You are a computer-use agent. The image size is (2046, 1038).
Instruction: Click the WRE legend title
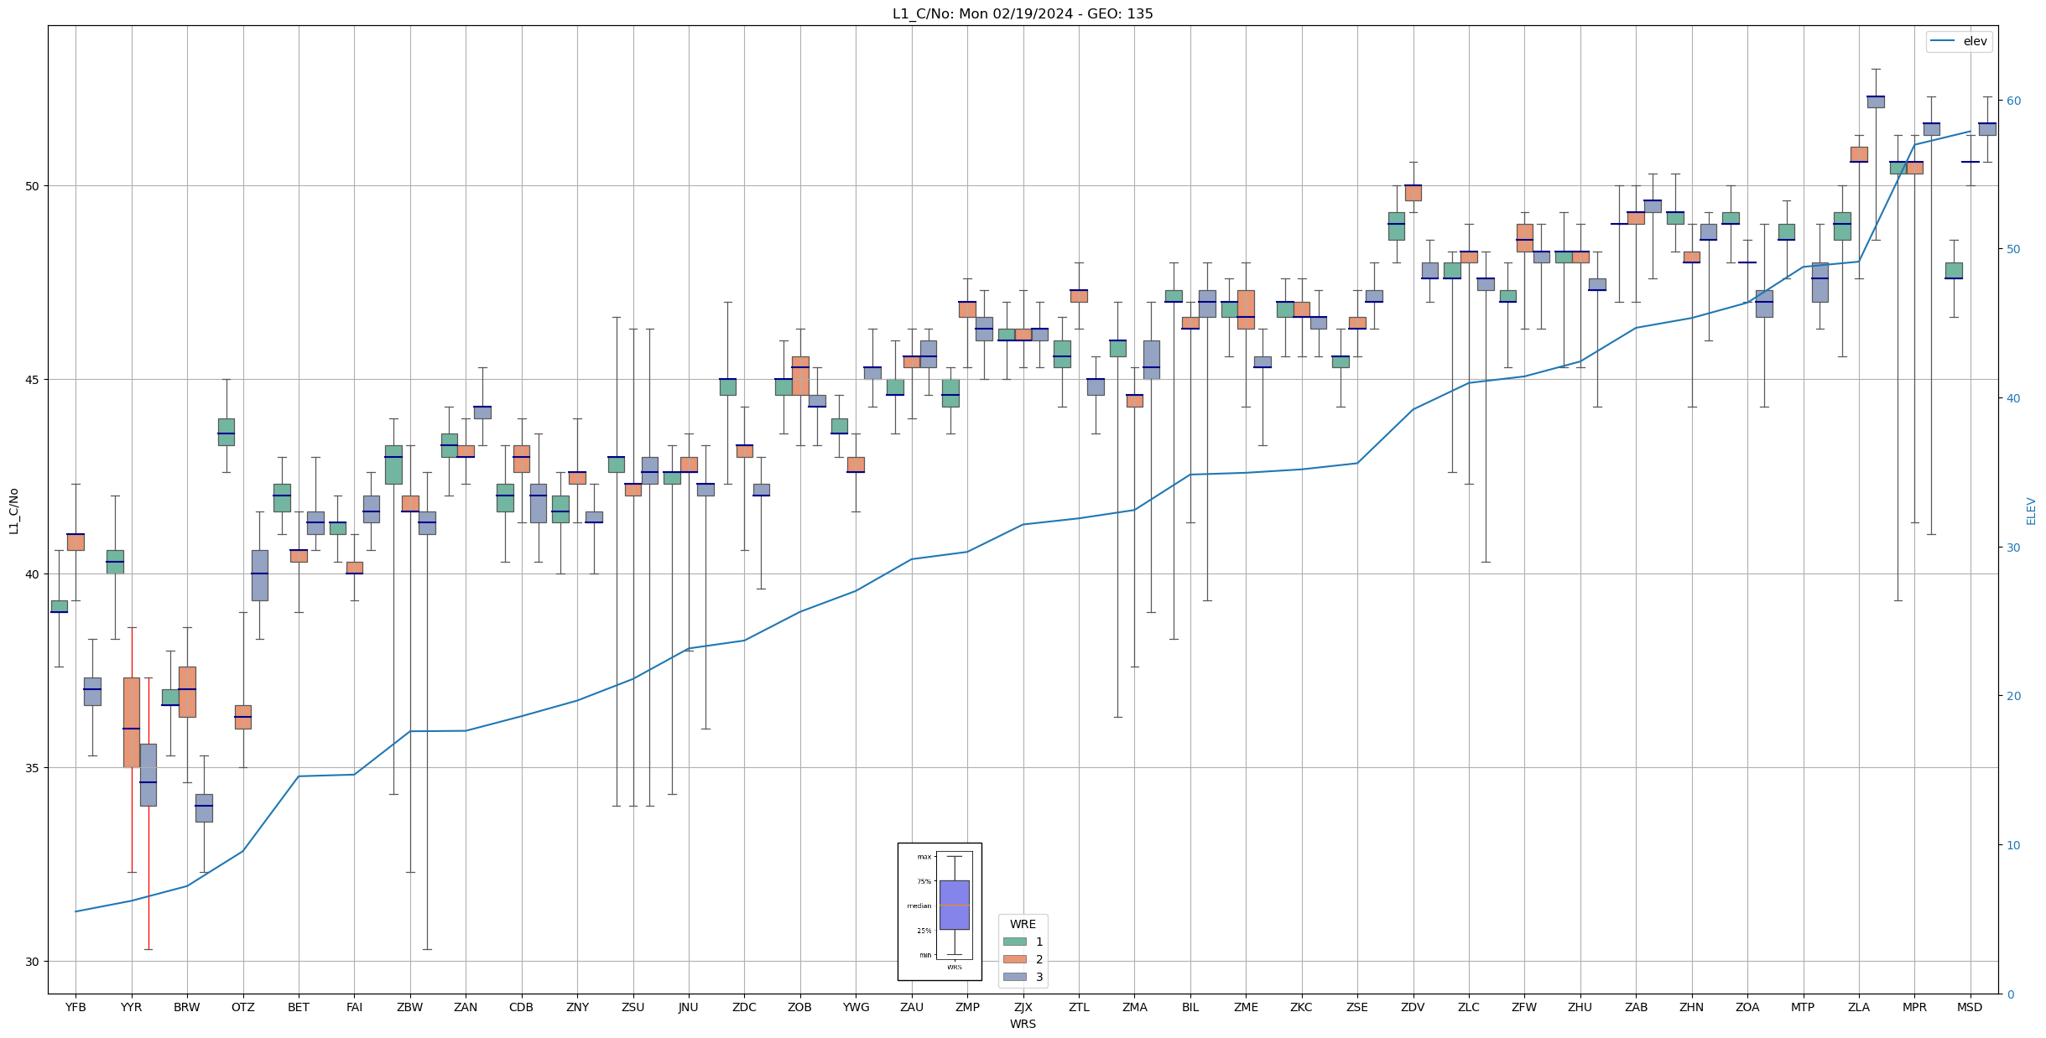(1023, 924)
